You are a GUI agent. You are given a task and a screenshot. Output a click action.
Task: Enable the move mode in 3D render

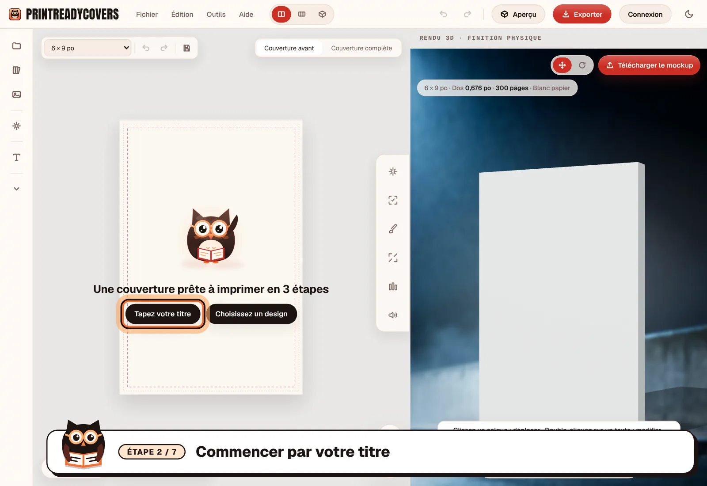[x=562, y=65]
